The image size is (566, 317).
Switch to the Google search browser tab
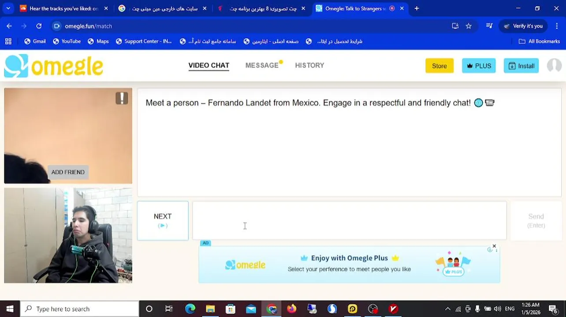163,8
